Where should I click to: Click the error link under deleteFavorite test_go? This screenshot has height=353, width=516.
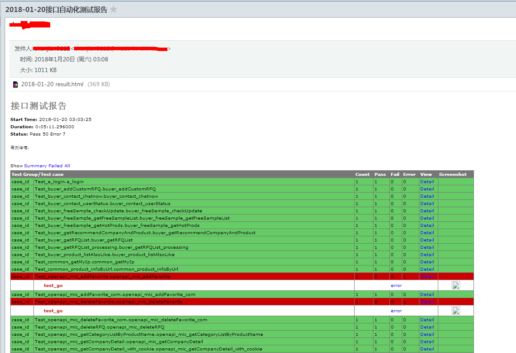396,311
